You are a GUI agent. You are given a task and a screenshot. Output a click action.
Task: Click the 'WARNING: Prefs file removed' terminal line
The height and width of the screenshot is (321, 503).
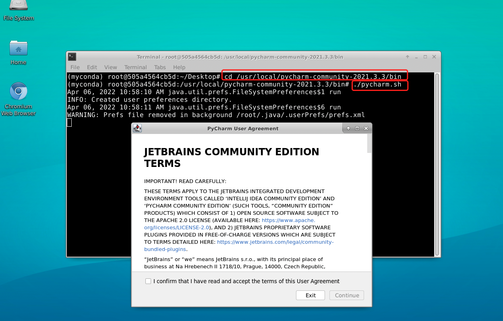tap(216, 115)
